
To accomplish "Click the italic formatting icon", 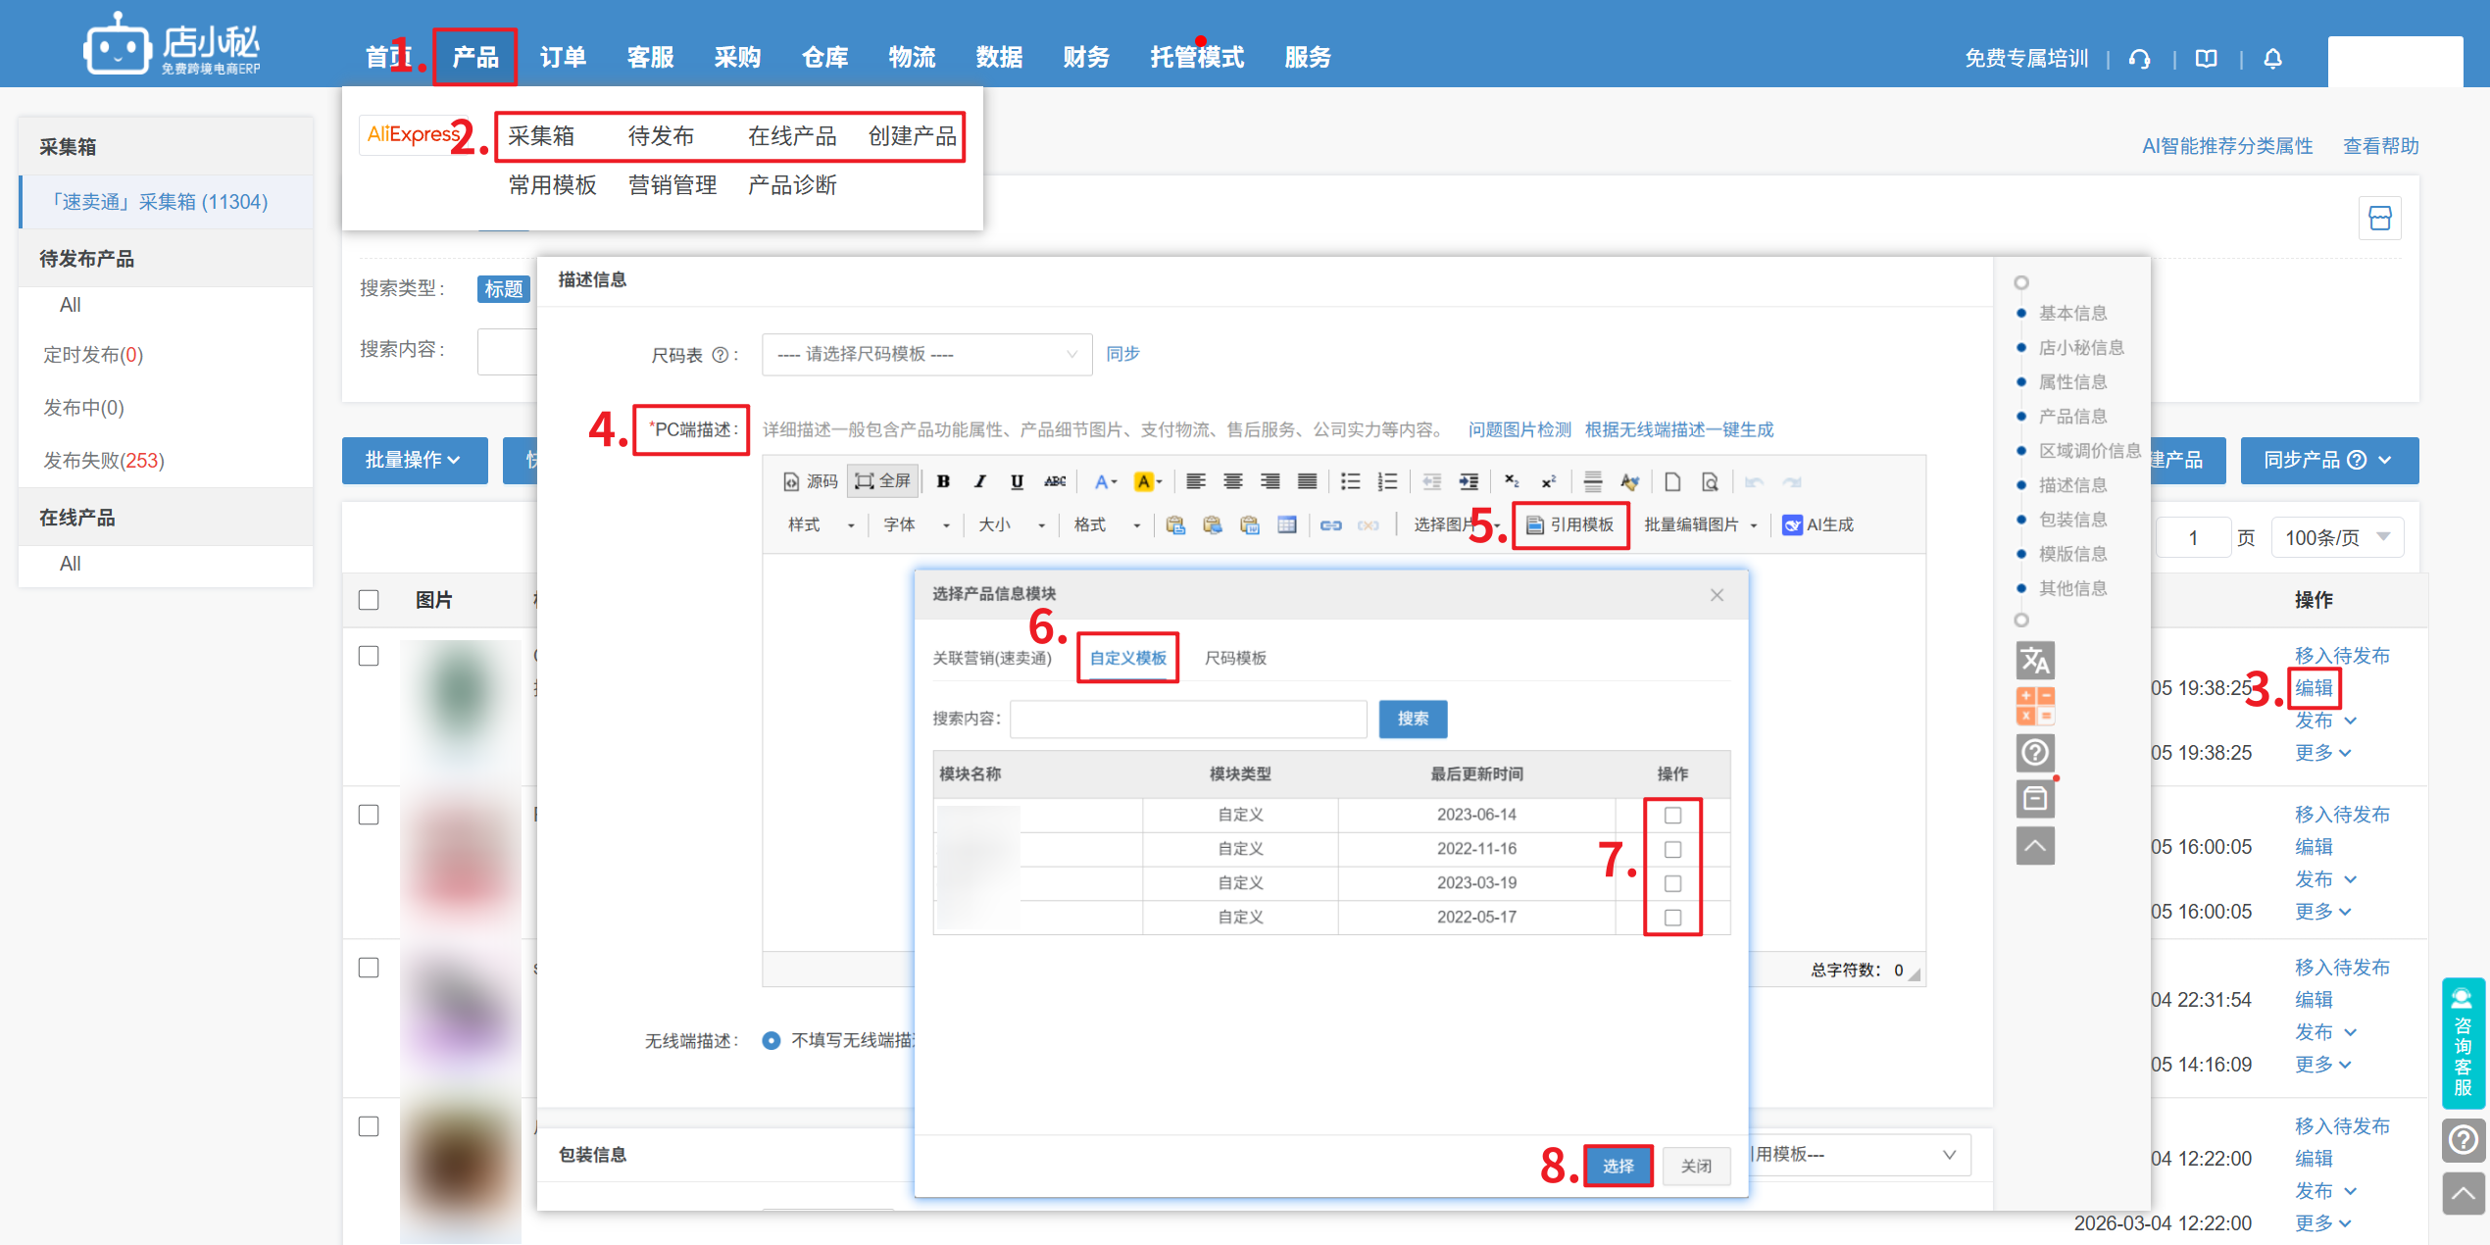I will [x=979, y=481].
